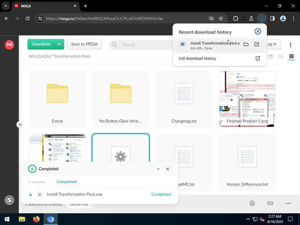Open a new browser tab
Viewport: 300px width, 225px height.
tap(86, 6)
